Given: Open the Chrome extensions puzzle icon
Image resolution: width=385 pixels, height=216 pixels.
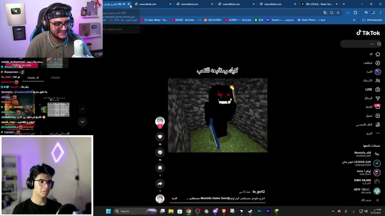Looking at the screenshot, I should click(x=355, y=13).
